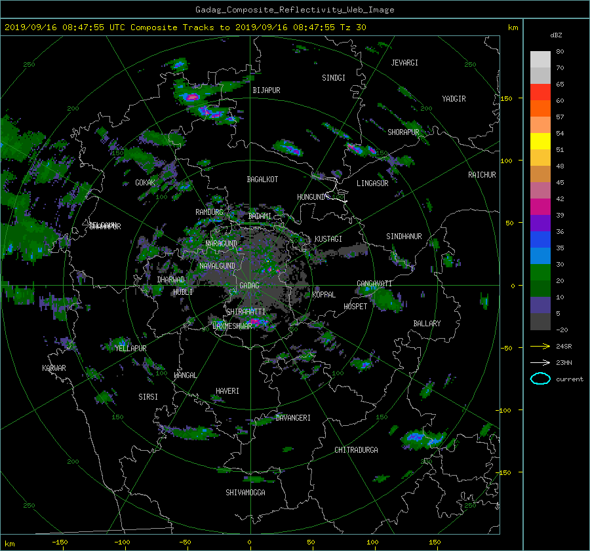The image size is (590, 551).
Task: Click the GOKAK city label
Action: tap(145, 183)
